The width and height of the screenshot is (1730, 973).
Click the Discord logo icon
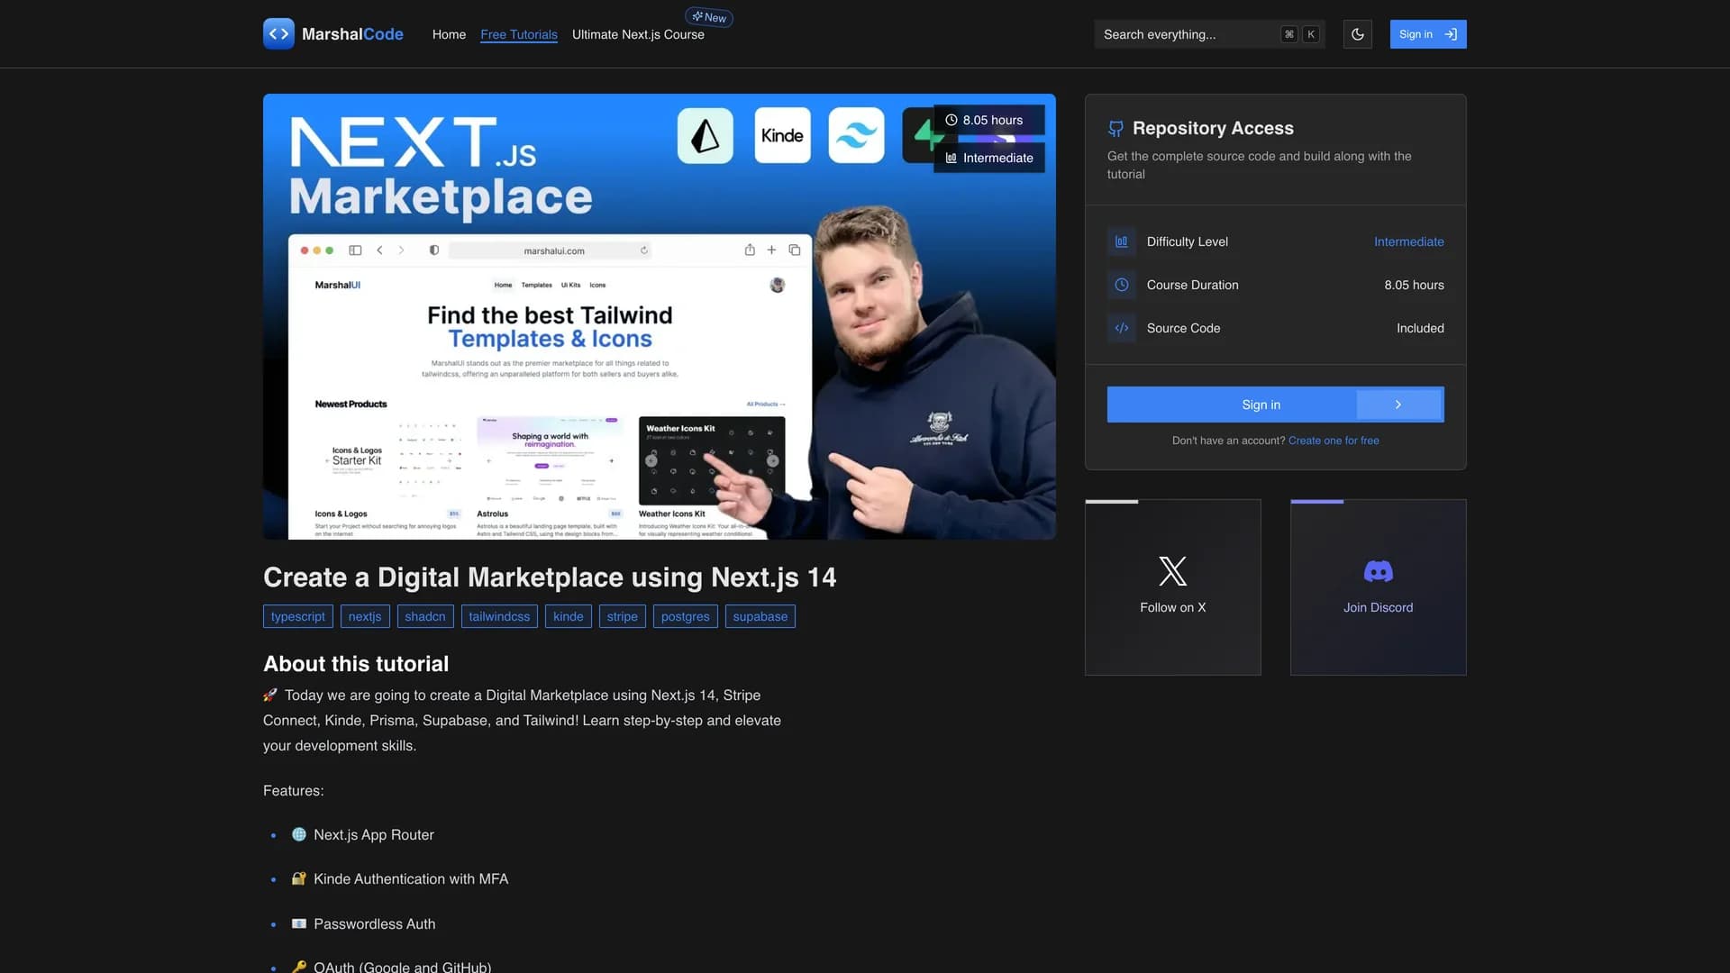point(1378,571)
